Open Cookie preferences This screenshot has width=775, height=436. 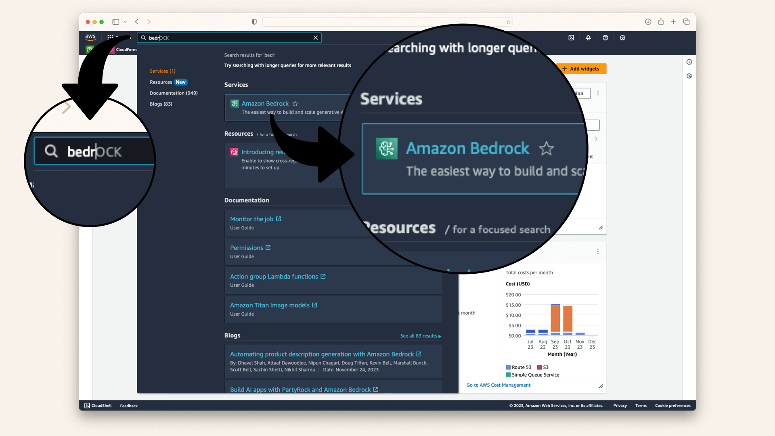[672, 406]
